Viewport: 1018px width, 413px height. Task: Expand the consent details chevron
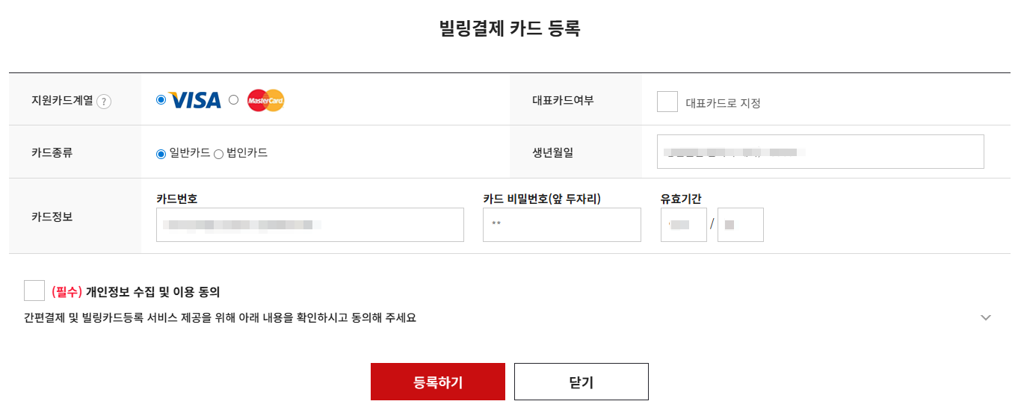(x=986, y=317)
